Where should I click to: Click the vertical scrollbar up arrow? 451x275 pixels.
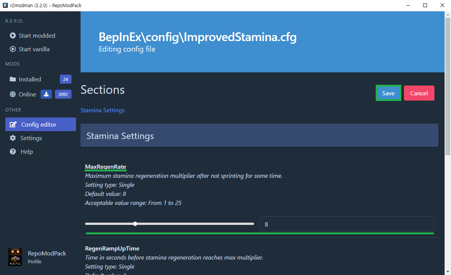pyautogui.click(x=448, y=14)
